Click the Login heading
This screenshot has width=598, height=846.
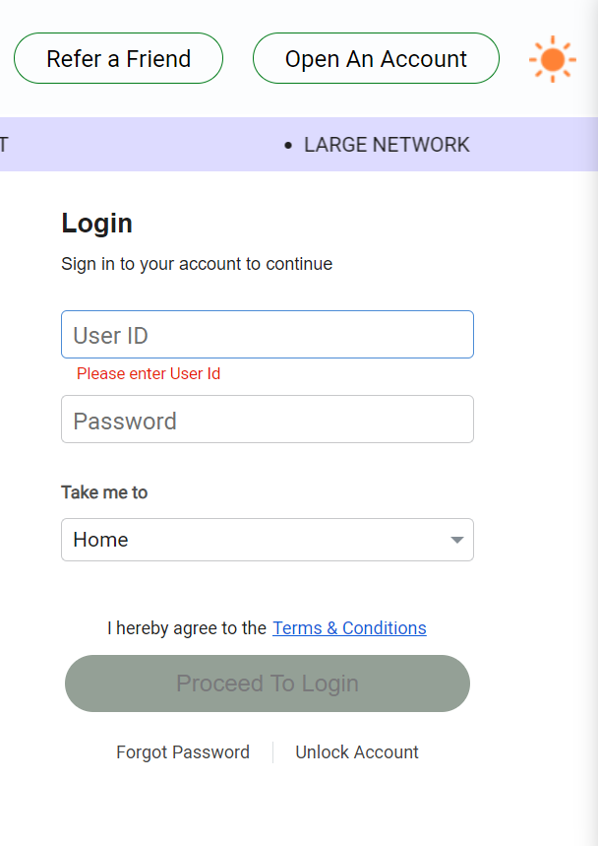[x=96, y=224]
